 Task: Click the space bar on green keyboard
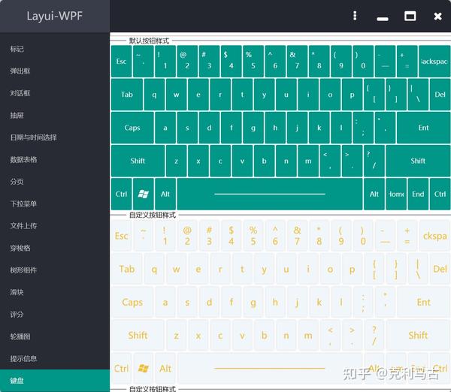pyautogui.click(x=270, y=194)
